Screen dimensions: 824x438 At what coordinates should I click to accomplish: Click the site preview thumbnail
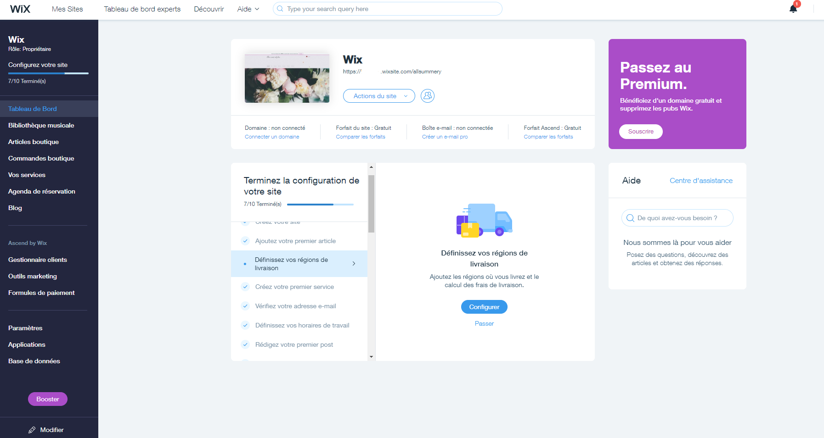(287, 78)
